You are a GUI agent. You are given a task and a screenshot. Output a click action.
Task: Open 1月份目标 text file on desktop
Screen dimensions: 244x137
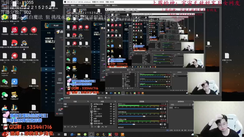pyautogui.click(x=5, y=31)
